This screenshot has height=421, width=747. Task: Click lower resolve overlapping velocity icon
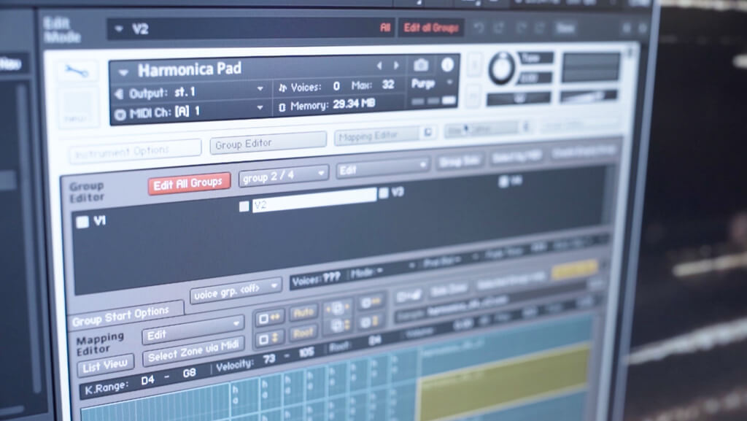tap(370, 322)
